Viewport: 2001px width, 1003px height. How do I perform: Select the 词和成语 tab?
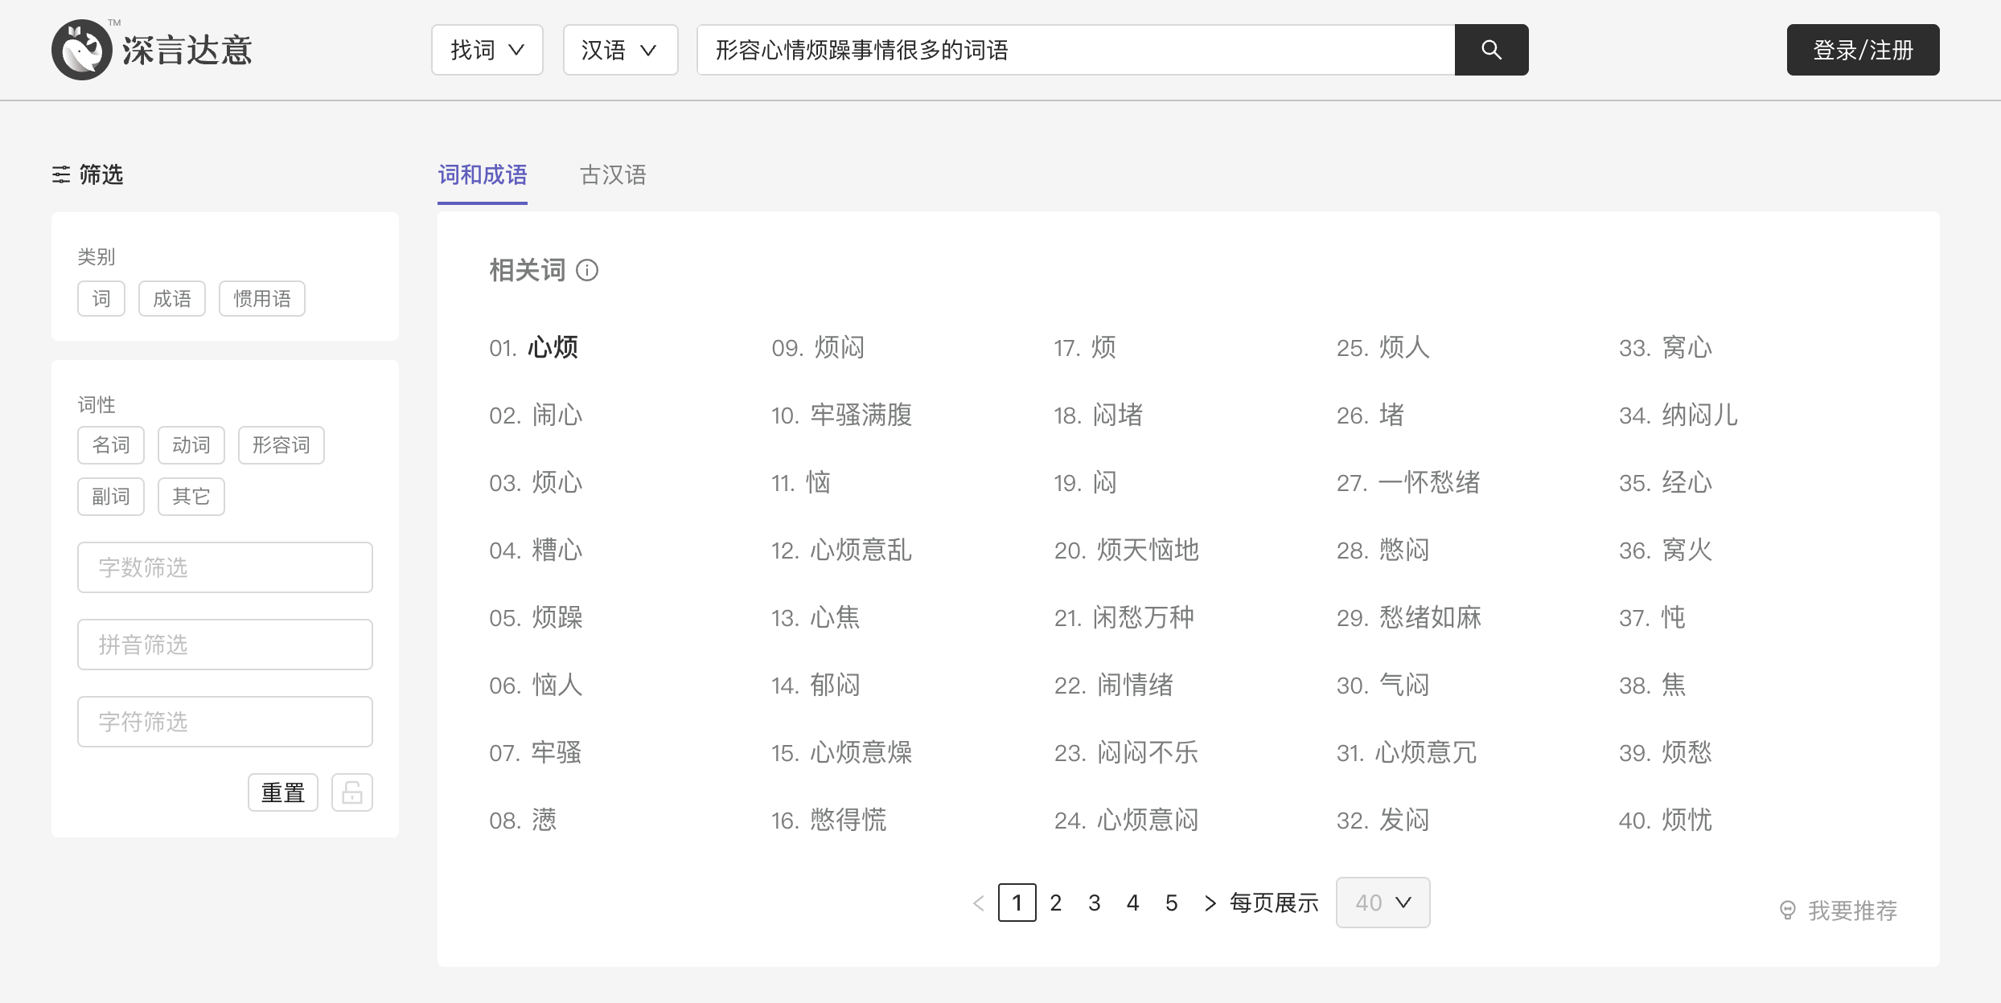pos(481,176)
